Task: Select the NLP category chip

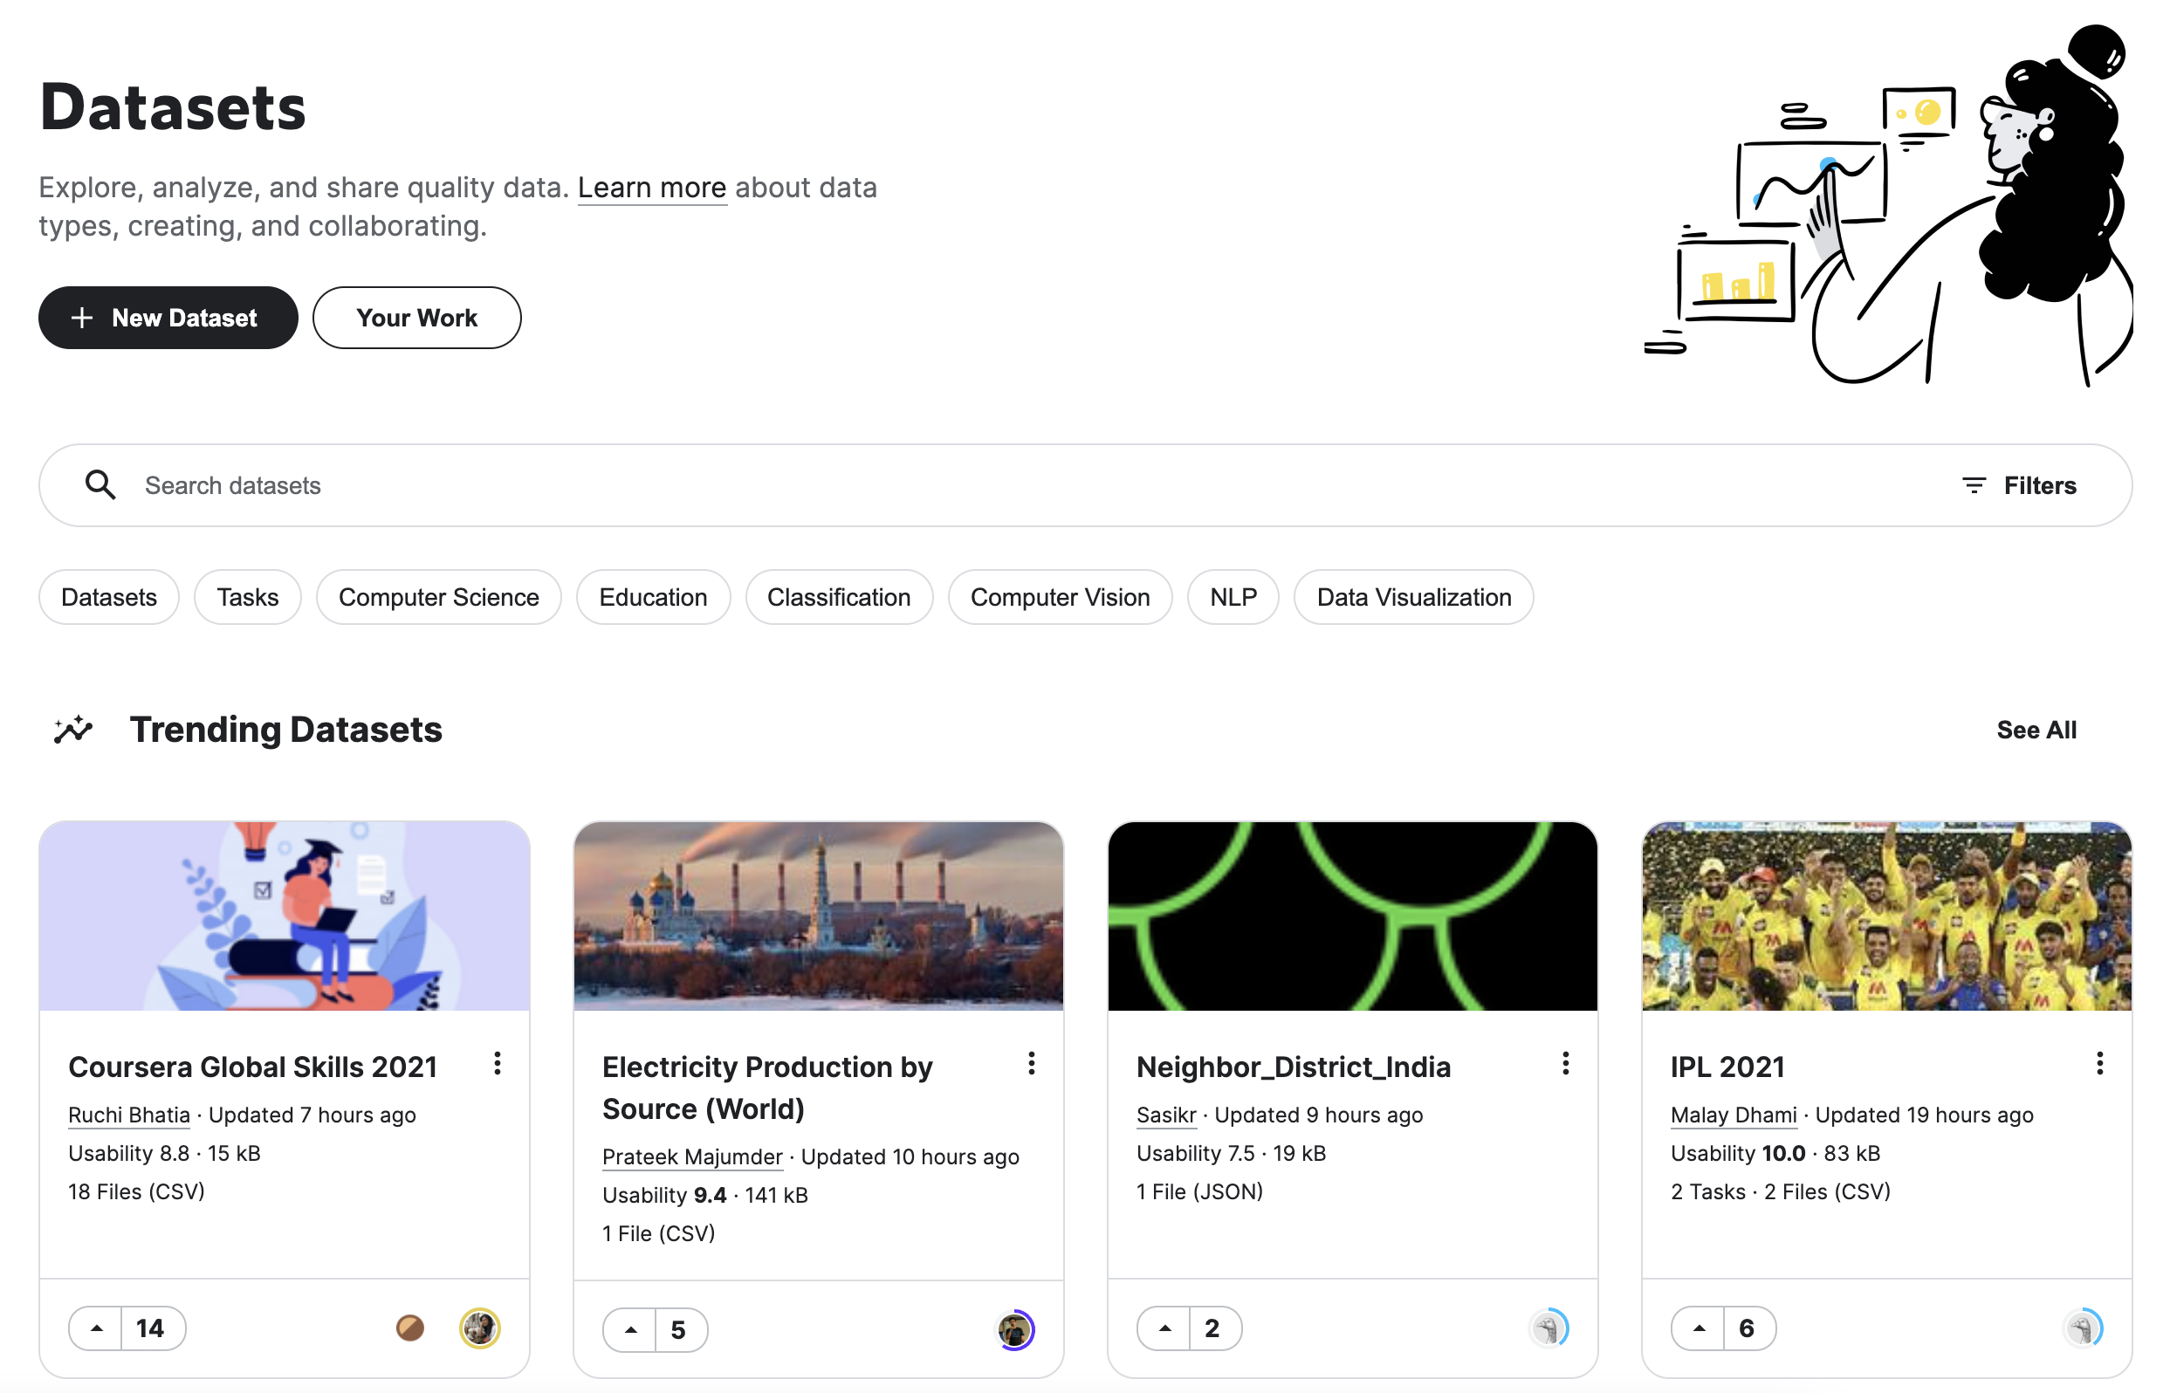Action: [1233, 597]
